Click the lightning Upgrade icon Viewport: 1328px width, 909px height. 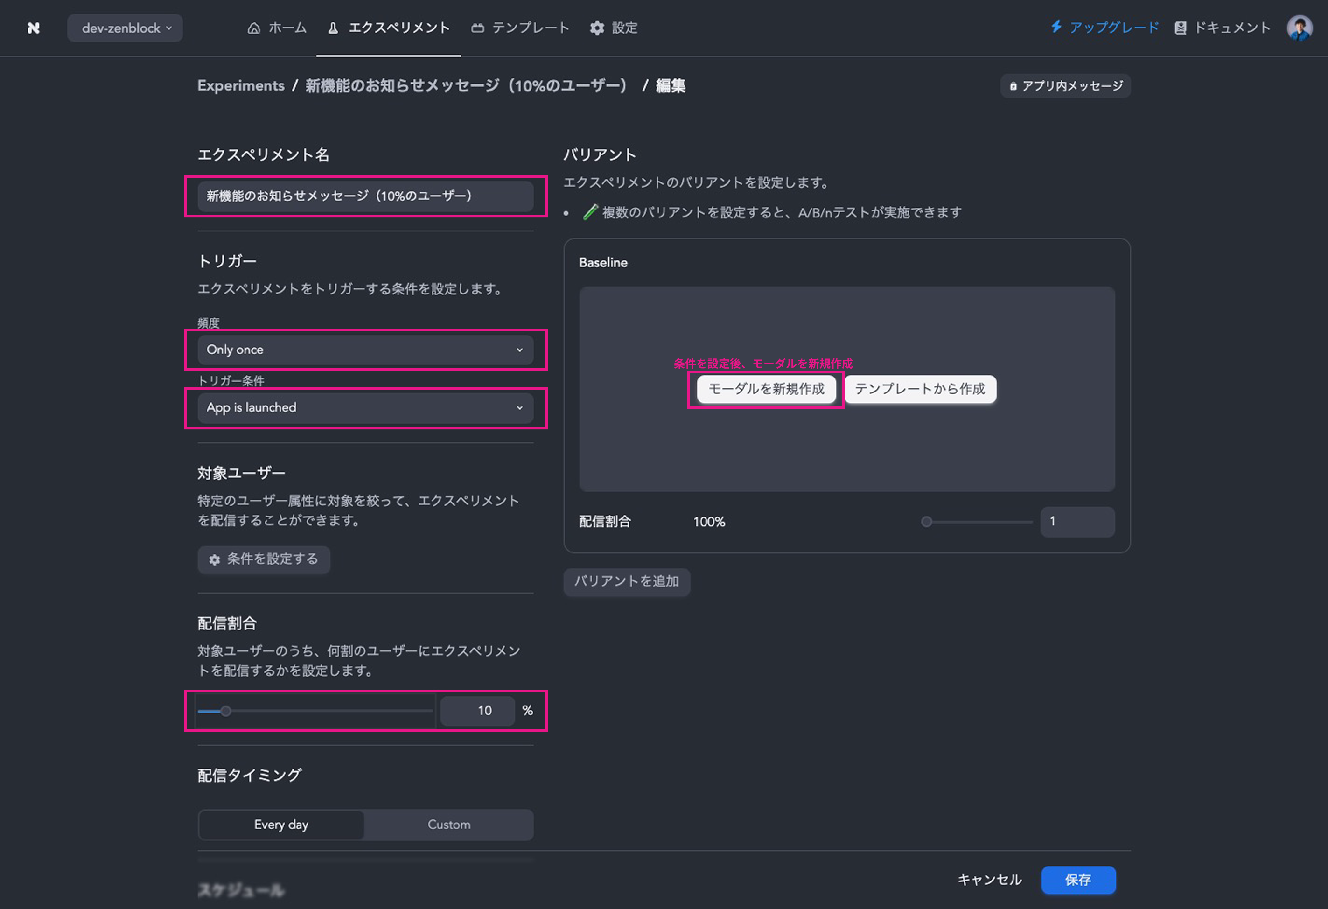[1056, 27]
